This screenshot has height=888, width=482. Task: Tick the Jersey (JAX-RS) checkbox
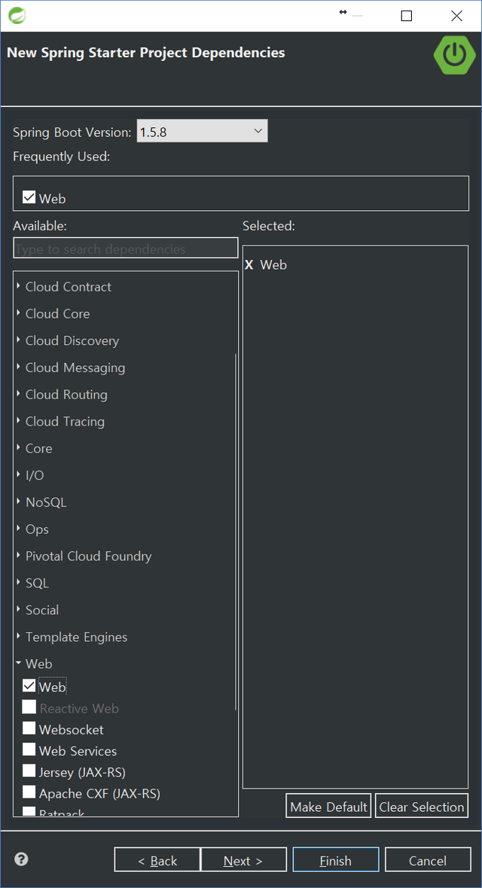pos(29,771)
